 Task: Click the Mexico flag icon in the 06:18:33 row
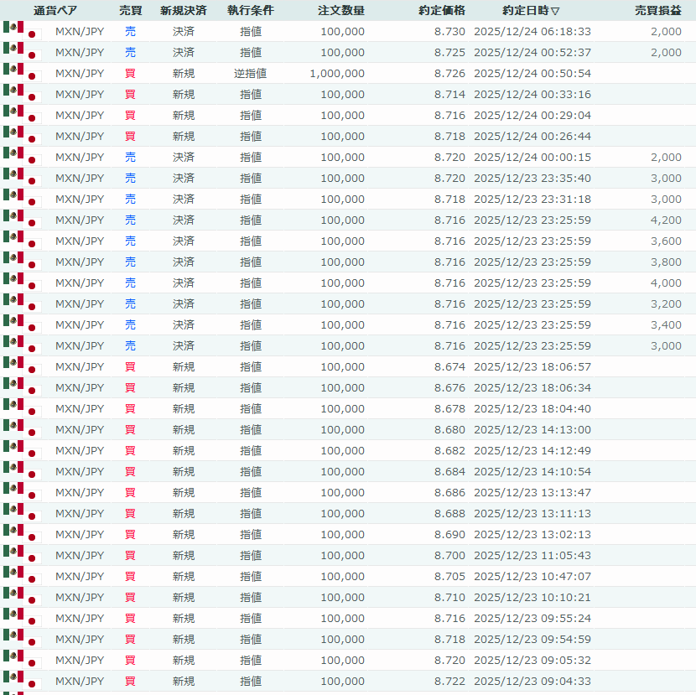[x=13, y=29]
